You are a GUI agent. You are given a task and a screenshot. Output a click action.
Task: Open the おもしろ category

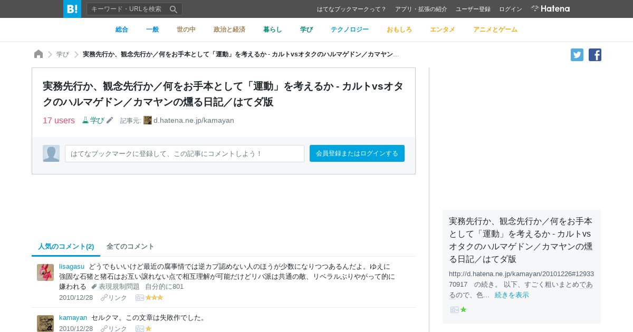click(x=399, y=30)
